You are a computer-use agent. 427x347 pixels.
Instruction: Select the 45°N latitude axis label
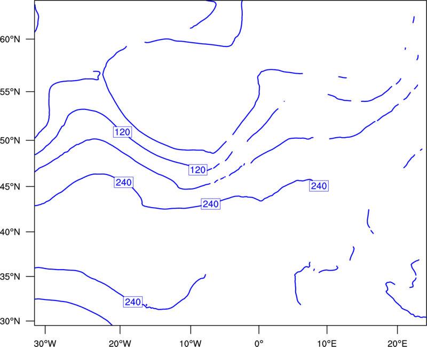[x=10, y=187]
